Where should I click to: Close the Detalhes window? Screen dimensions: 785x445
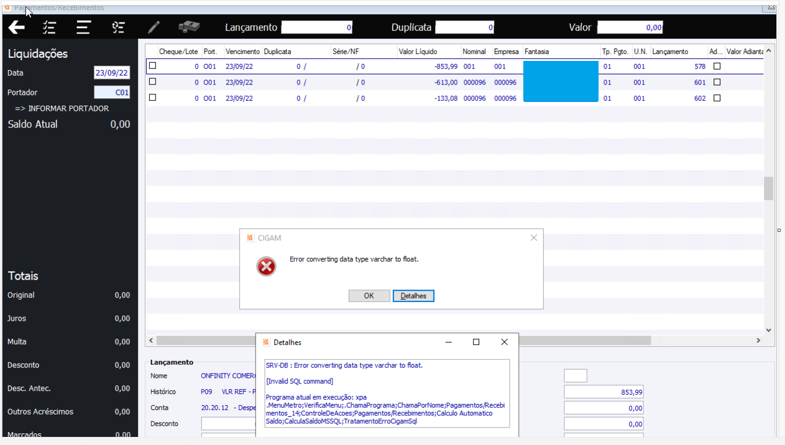tap(504, 342)
